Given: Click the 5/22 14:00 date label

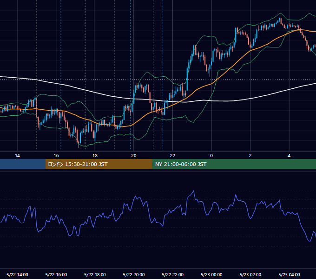Looking at the screenshot, I should (x=17, y=274).
